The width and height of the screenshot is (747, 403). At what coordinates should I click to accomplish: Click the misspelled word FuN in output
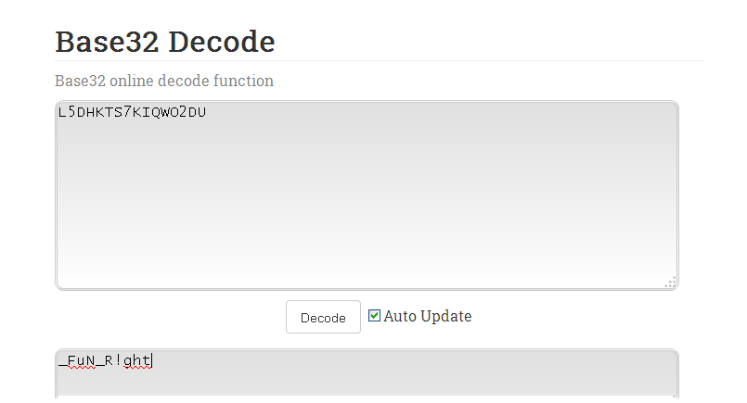point(81,360)
